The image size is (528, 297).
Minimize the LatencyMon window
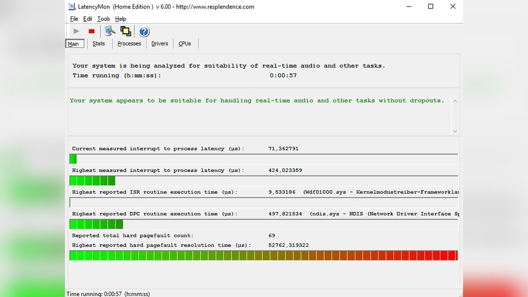tap(409, 6)
